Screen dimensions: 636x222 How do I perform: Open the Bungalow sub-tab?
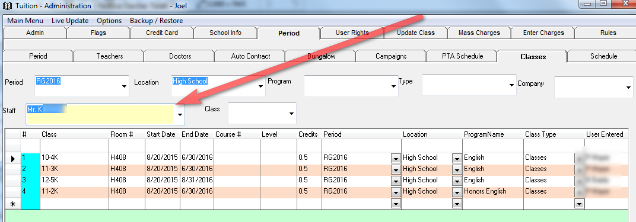tap(321, 56)
